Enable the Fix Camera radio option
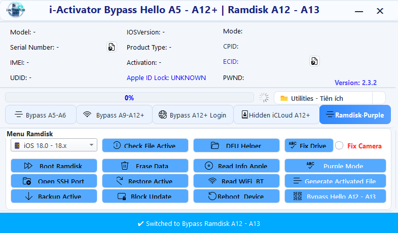Screen dimensions: 398x233 (339, 145)
